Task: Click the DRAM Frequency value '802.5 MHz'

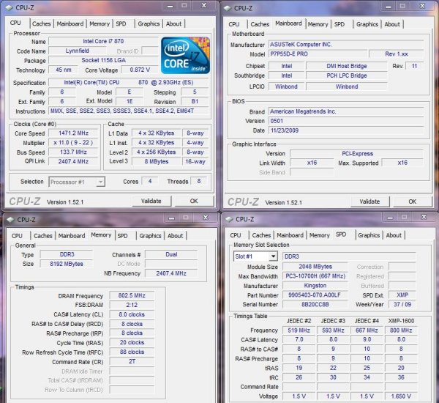Action: (x=132, y=295)
